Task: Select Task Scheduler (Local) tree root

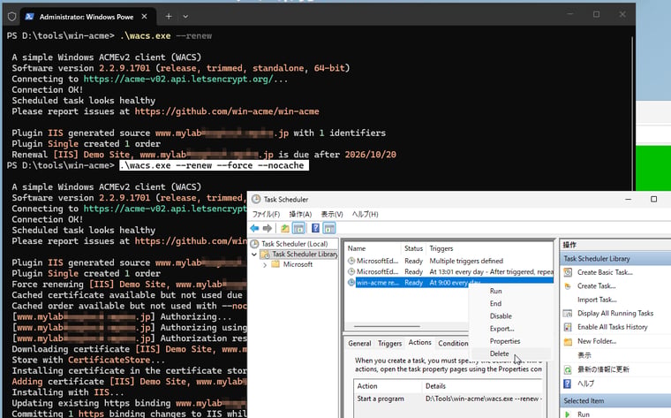Action: [x=294, y=244]
